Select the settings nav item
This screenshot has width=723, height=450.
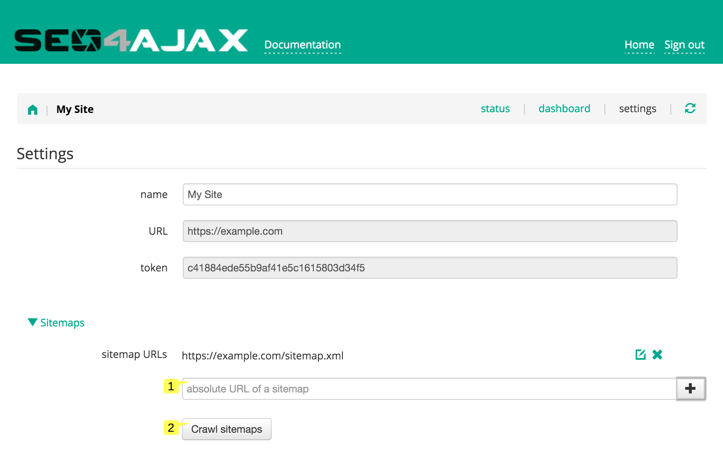tap(637, 108)
